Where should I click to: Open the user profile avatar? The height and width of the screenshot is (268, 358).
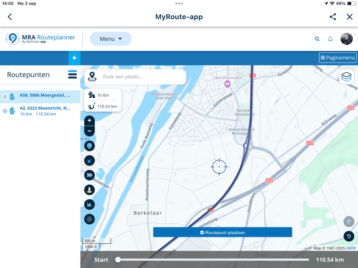point(346,39)
